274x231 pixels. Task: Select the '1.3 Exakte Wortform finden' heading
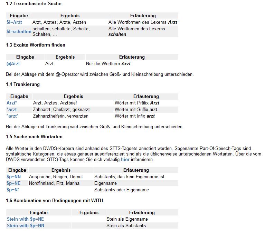pyautogui.click(x=36, y=45)
